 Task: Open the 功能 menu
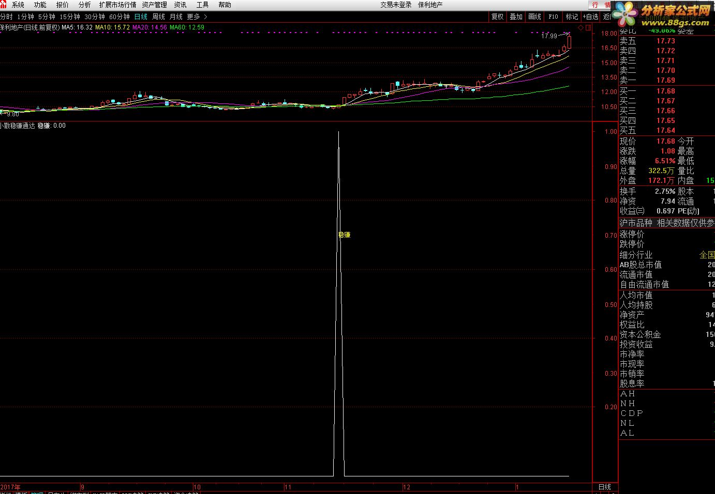coord(40,5)
